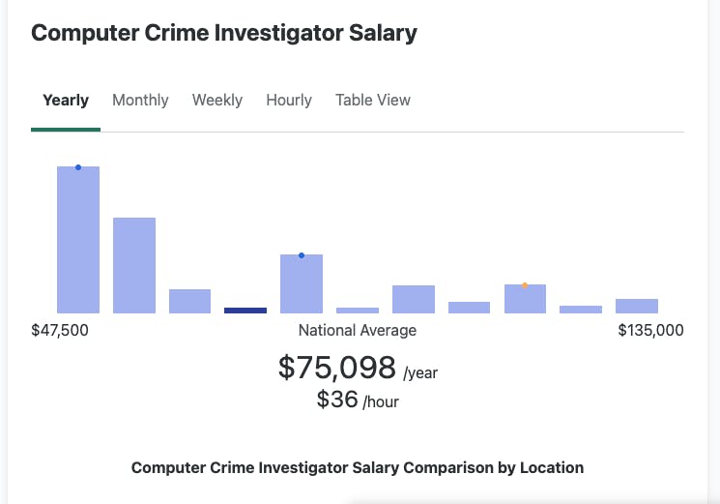720x504 pixels.
Task: Switch to the Monthly tab
Action: (140, 100)
